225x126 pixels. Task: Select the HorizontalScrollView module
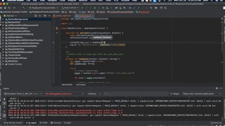point(19,31)
